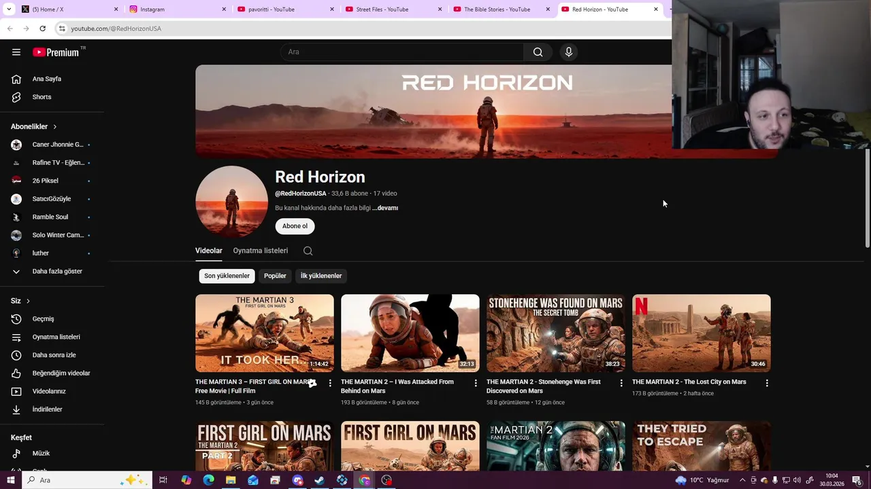Viewport: 871px width, 489px height.
Task: Open Microsoft Edge from the taskbar
Action: tap(208, 480)
